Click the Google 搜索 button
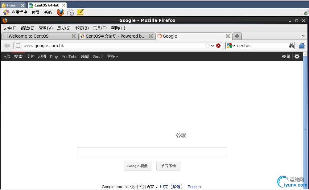Viewport: 309px width, 190px height. [x=137, y=166]
